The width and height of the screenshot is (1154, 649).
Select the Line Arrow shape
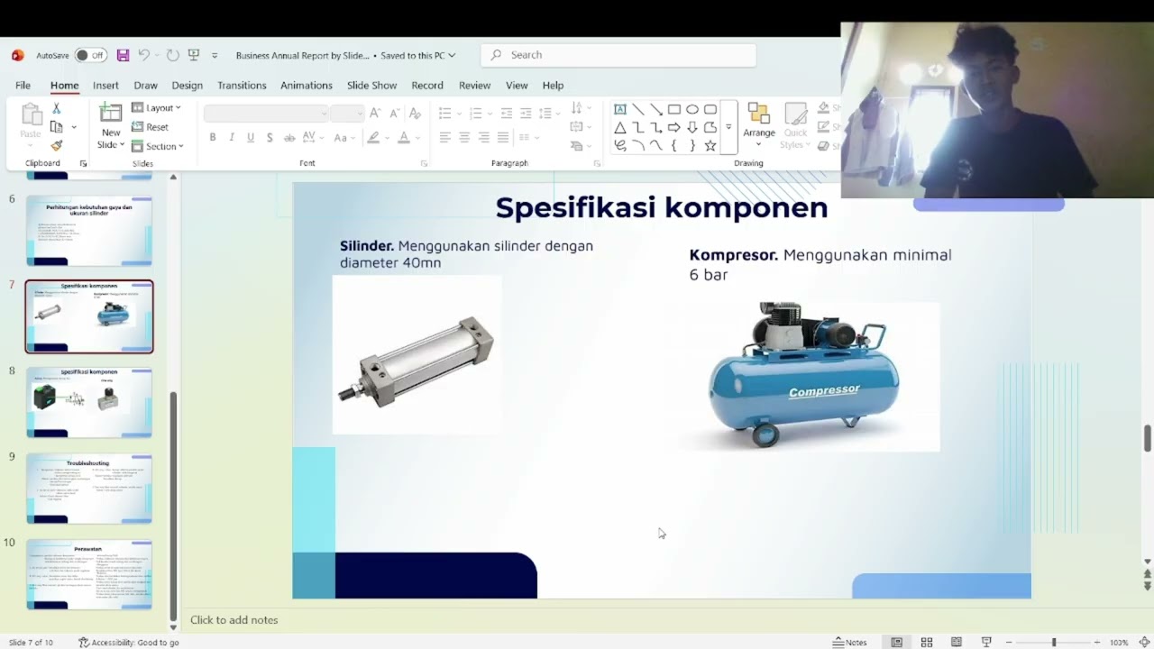tap(656, 109)
